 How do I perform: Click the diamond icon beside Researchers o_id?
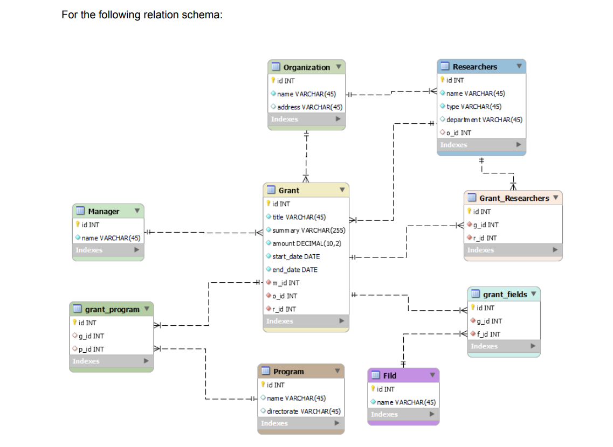[x=443, y=132]
